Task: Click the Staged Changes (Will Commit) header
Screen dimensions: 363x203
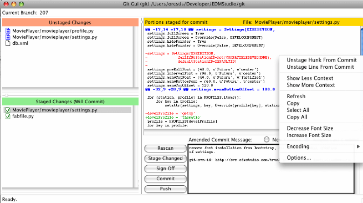Action: tap(70, 101)
